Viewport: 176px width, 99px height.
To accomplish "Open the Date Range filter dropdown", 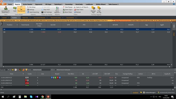I will point(68,7).
